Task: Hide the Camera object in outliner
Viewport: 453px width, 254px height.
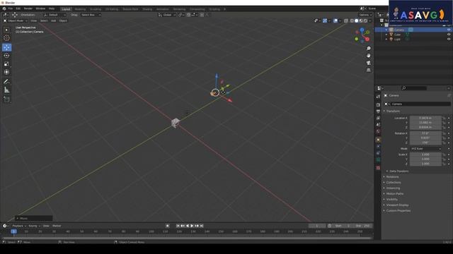Action: click(x=449, y=30)
